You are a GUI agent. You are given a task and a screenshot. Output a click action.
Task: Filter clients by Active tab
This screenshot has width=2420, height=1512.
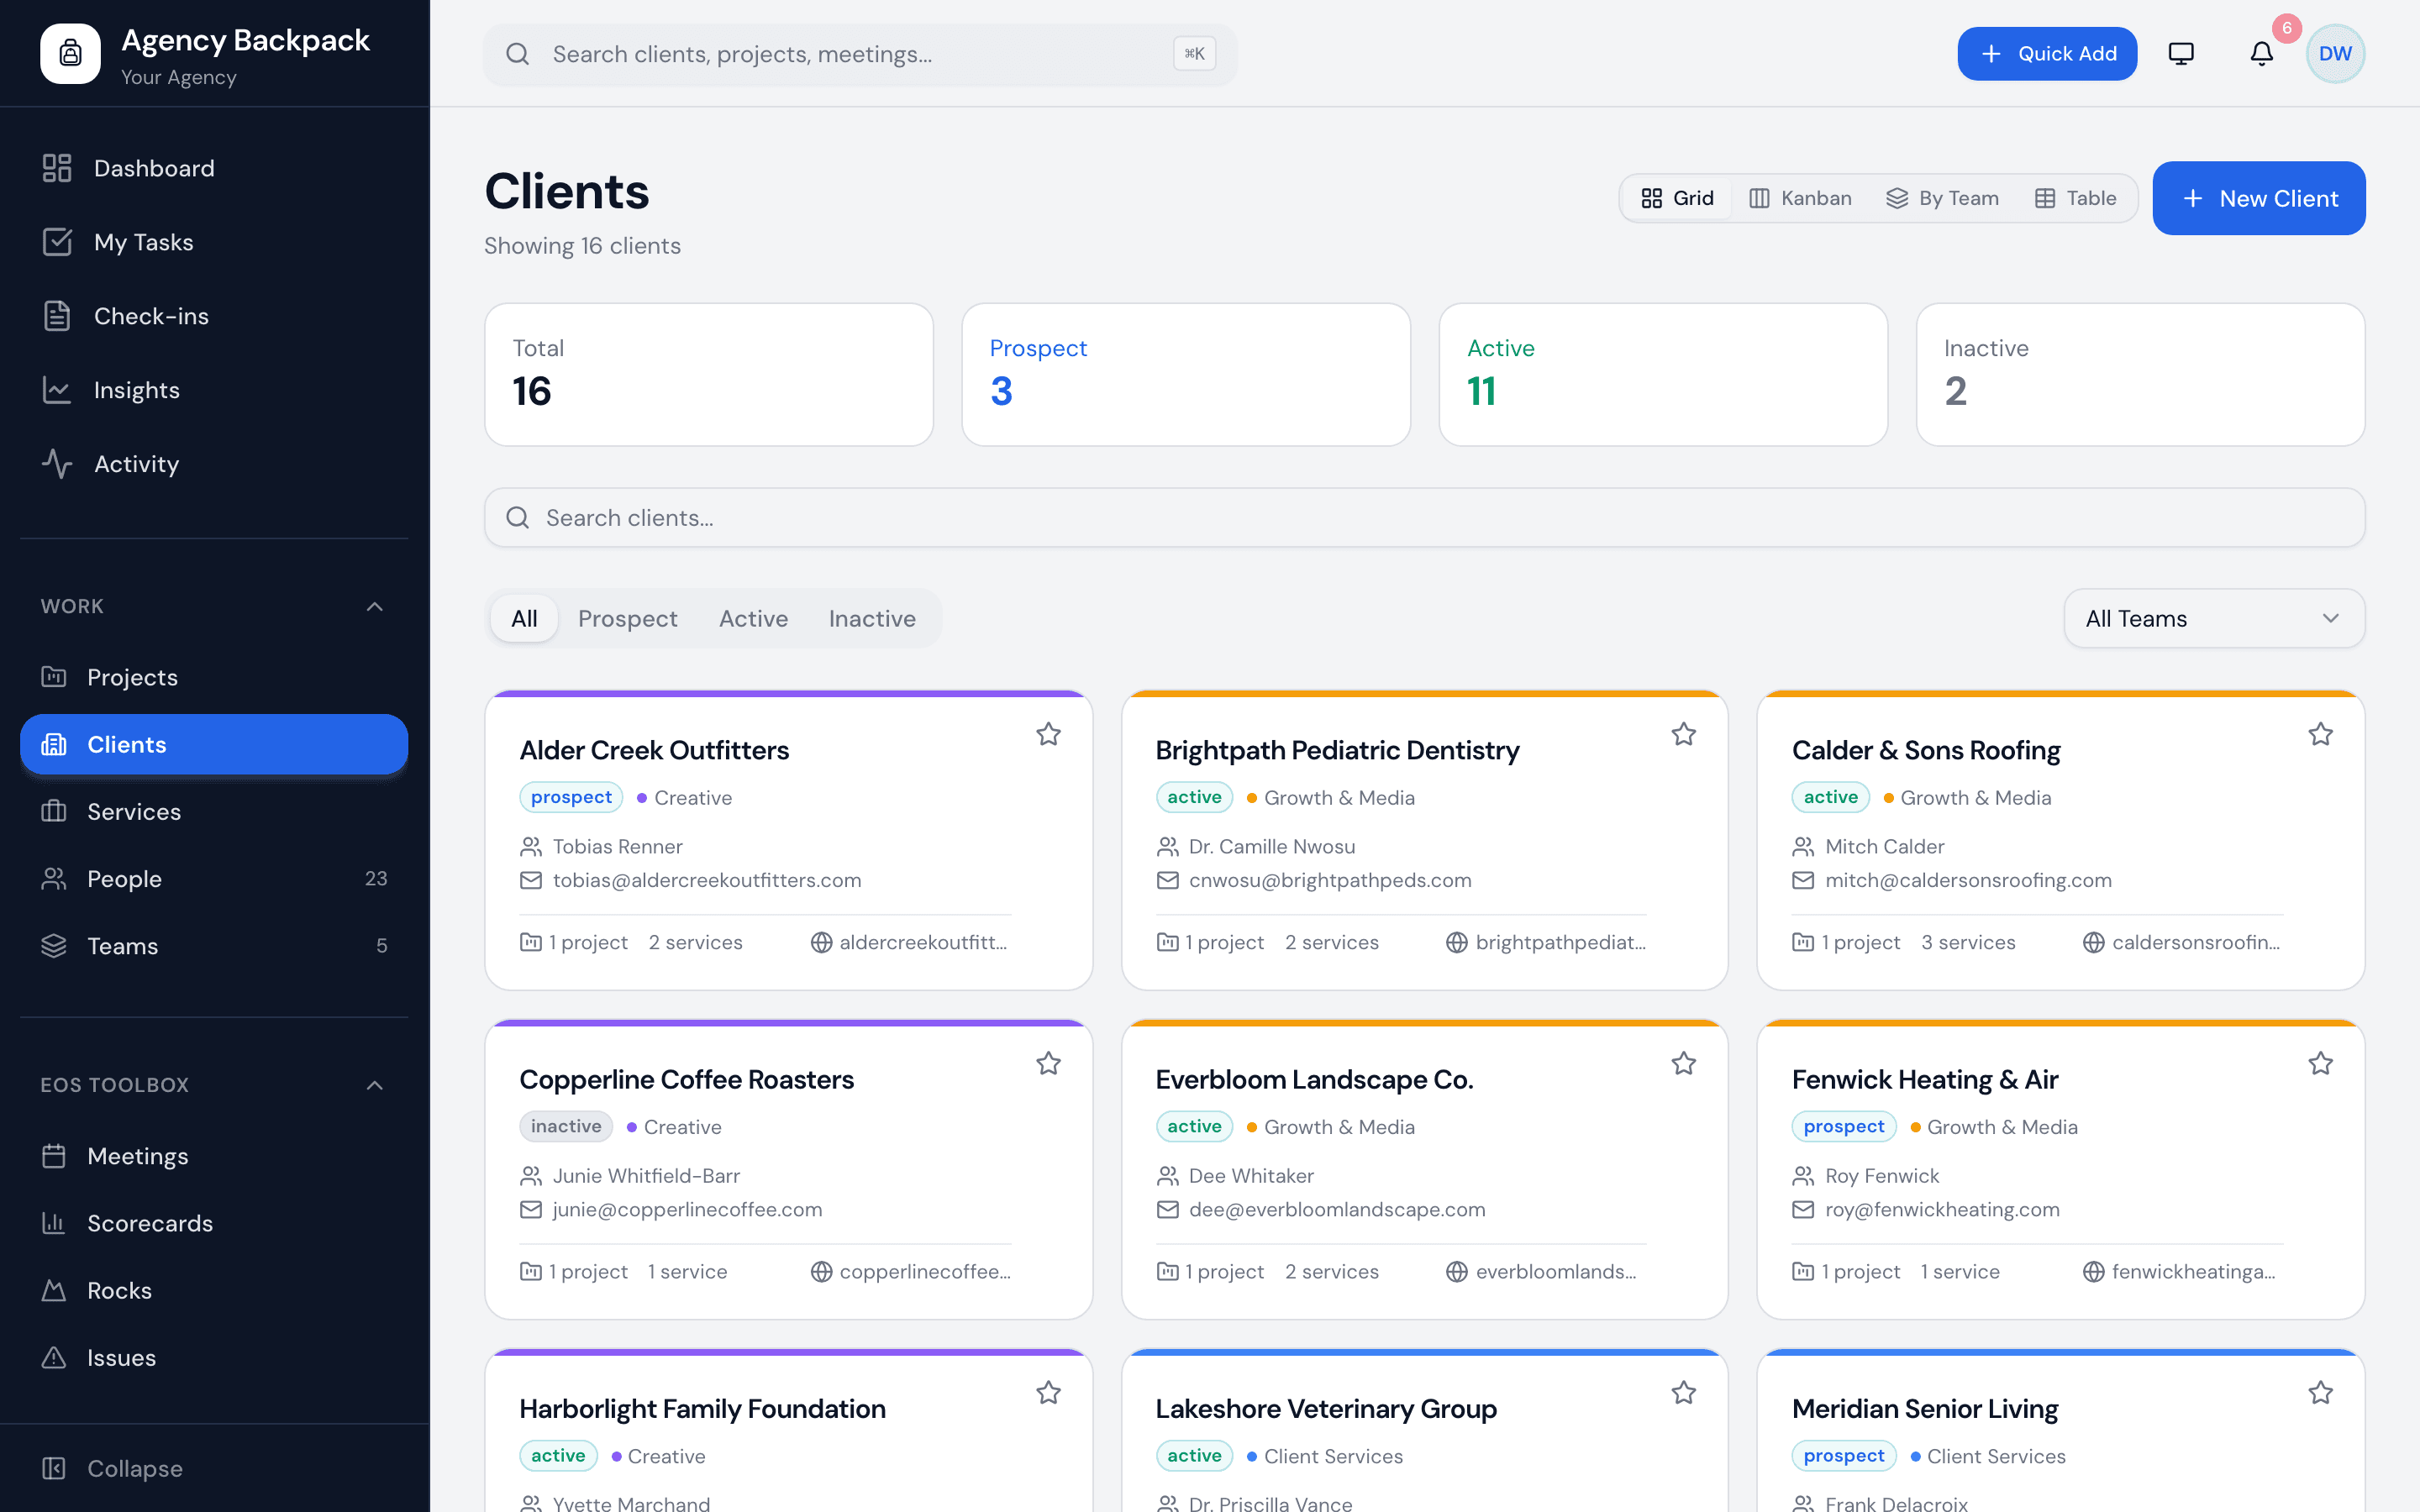click(x=753, y=618)
